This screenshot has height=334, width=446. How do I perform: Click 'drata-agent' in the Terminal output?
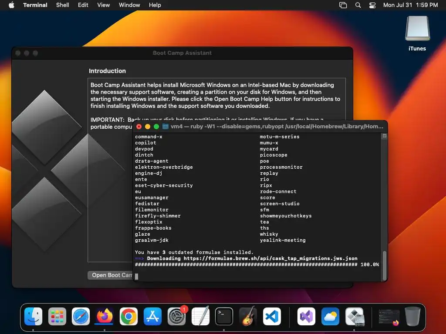click(152, 161)
